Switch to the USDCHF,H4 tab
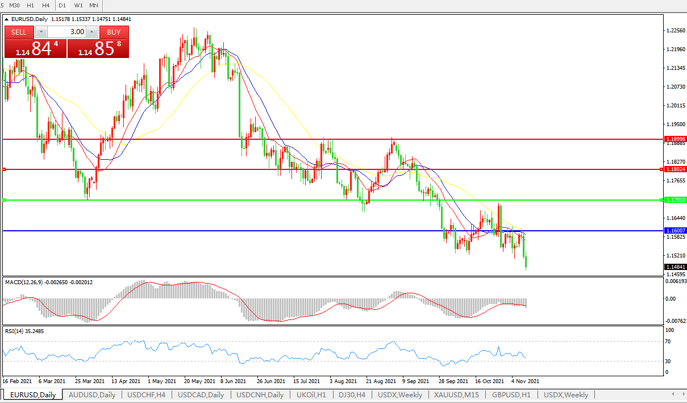Image resolution: width=687 pixels, height=403 pixels. click(x=147, y=394)
